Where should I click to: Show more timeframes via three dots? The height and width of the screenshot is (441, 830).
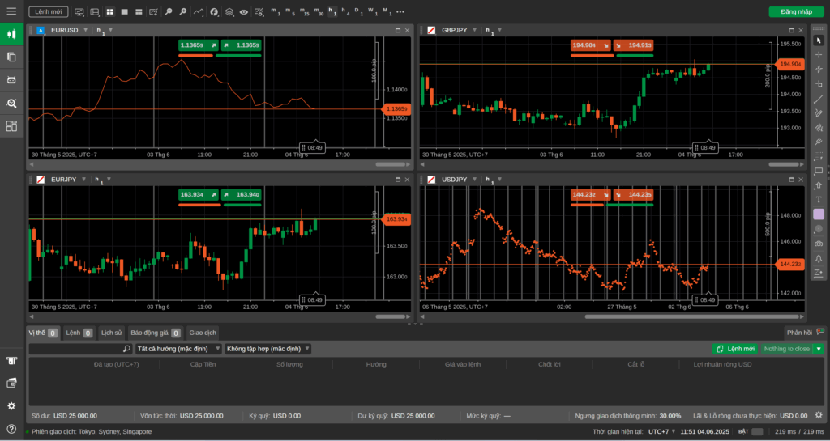tap(400, 11)
